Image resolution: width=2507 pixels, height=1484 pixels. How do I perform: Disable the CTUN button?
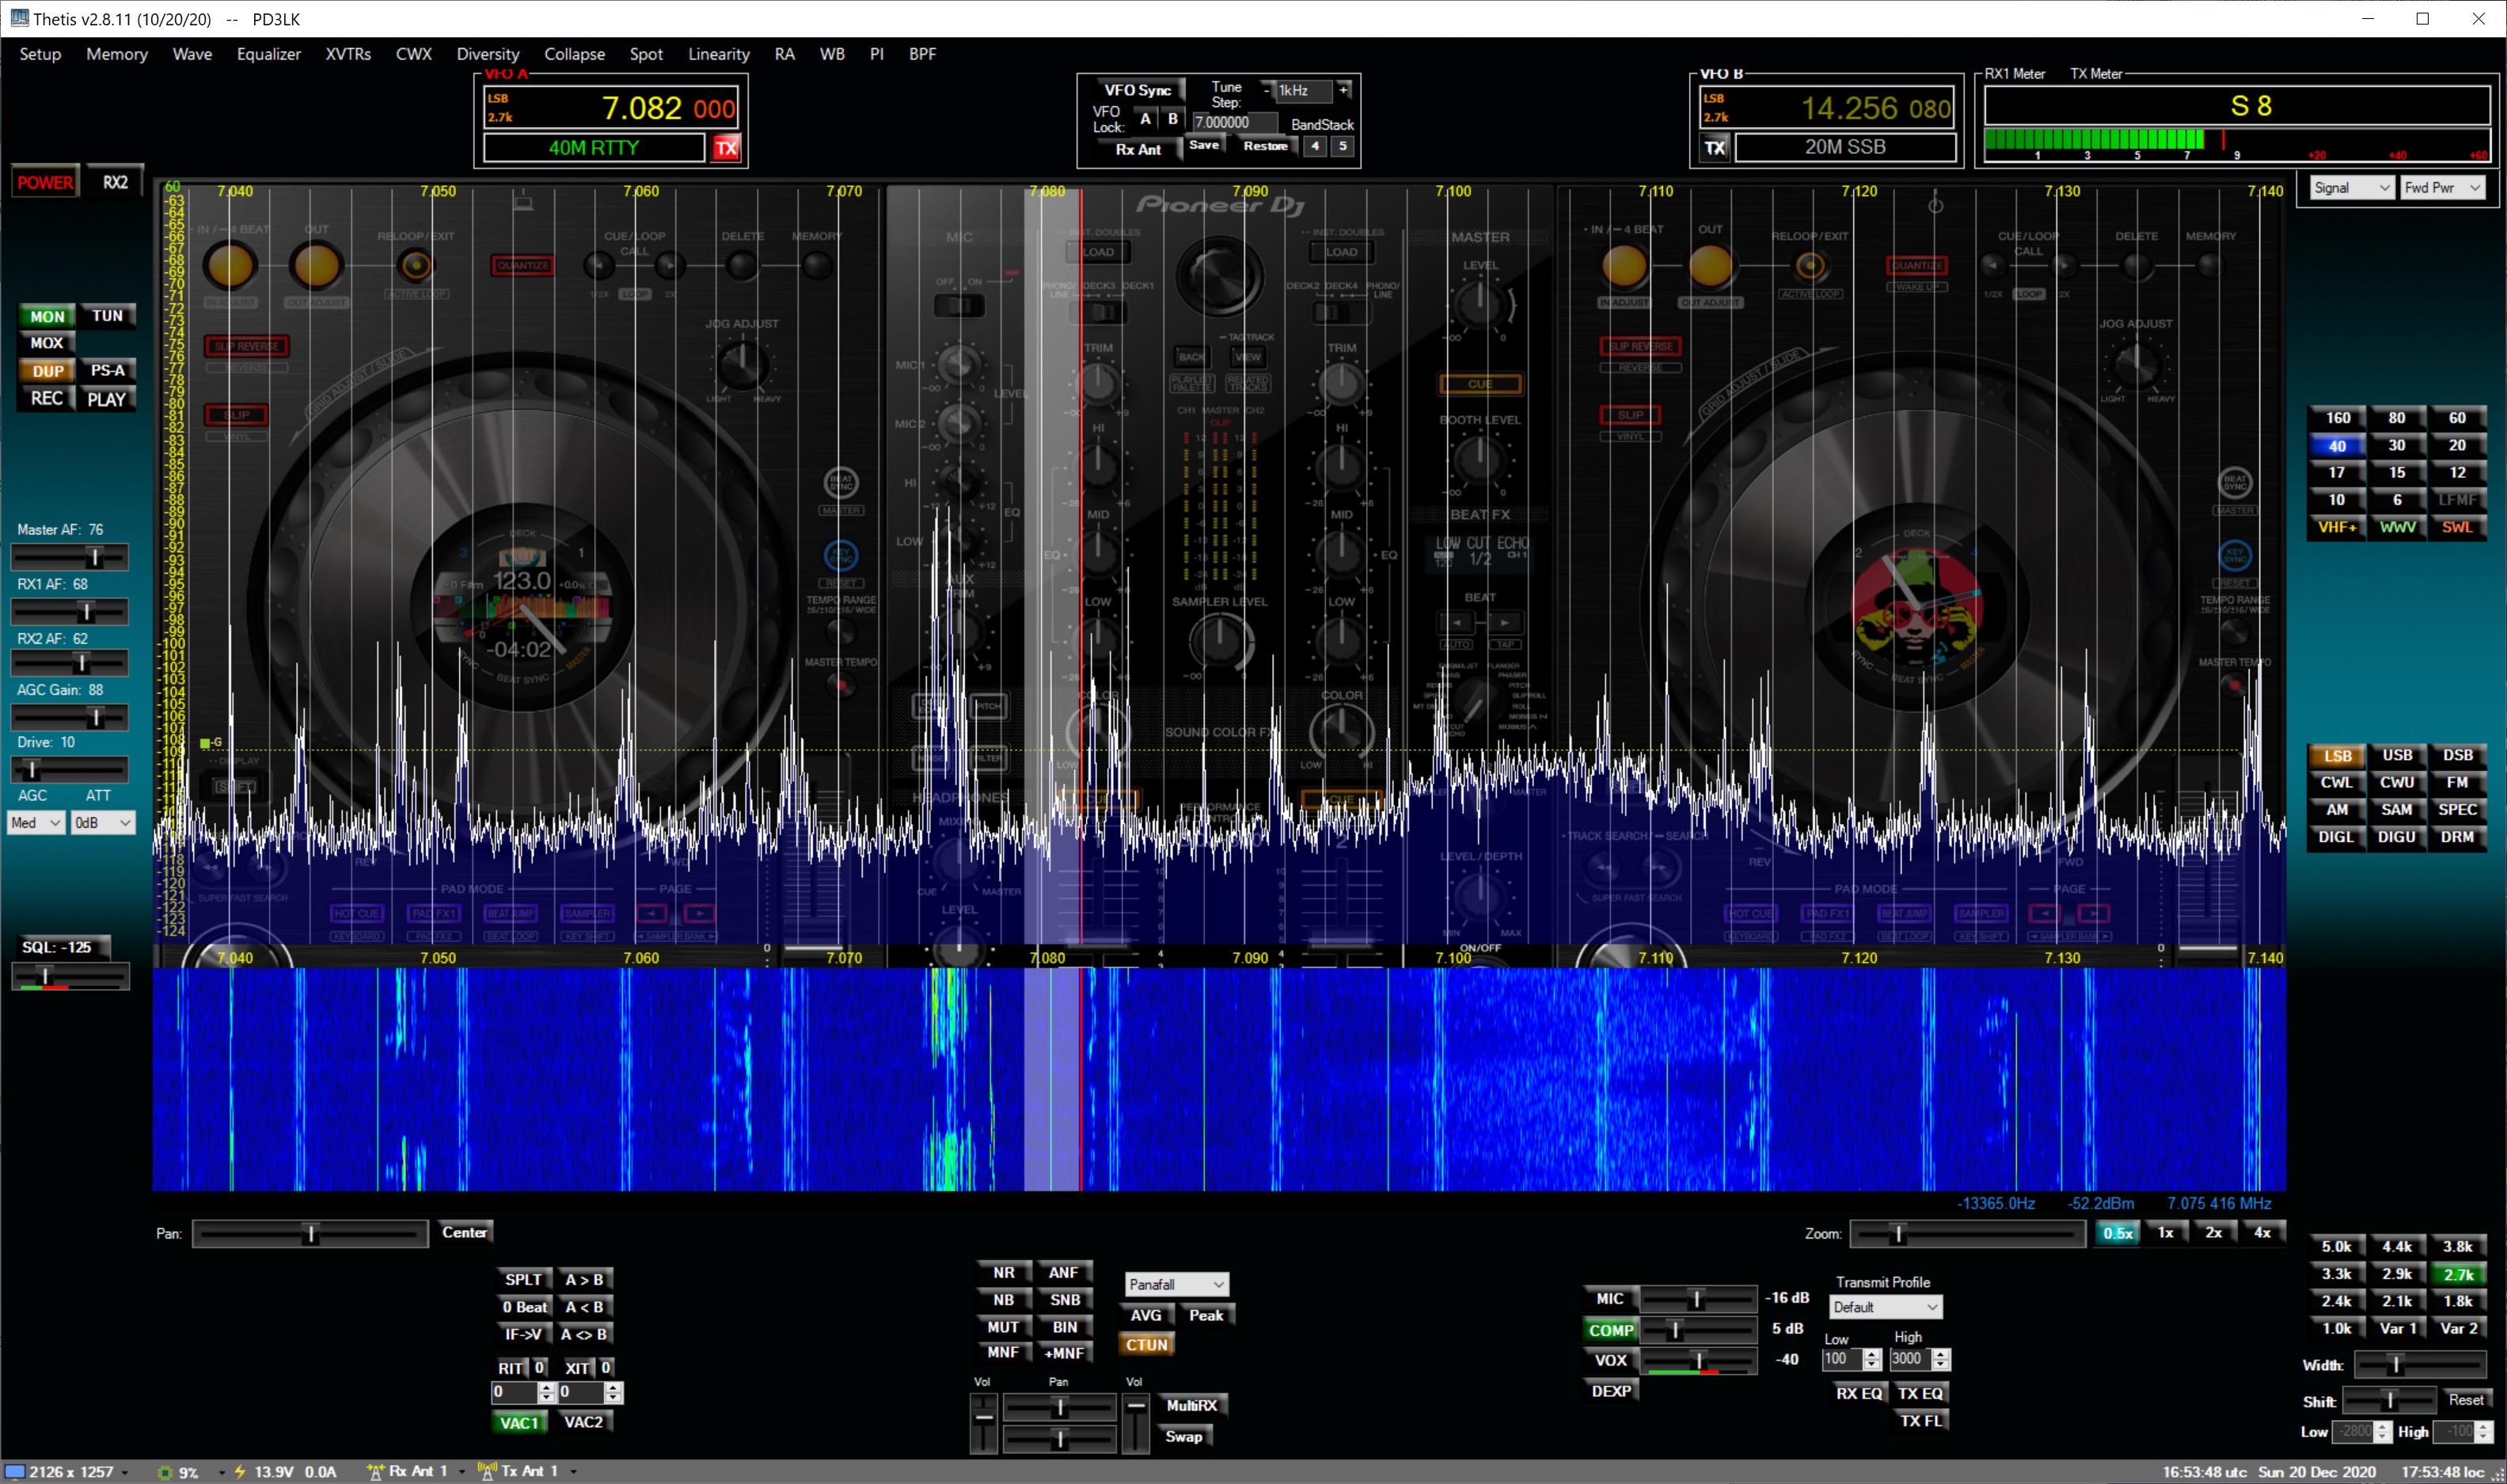click(1146, 1344)
